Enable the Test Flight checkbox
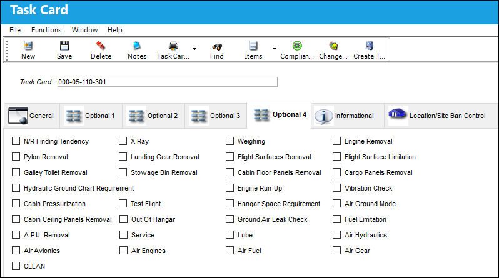499x278 pixels. [x=123, y=203]
